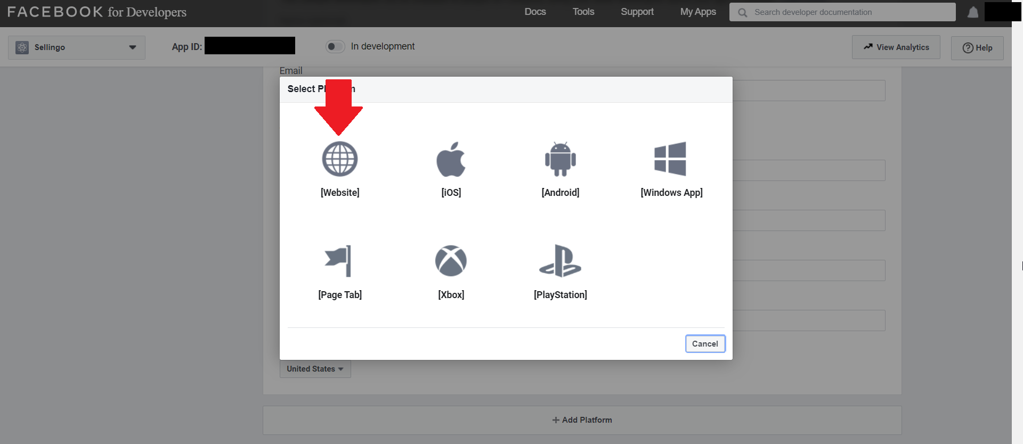Screen dimensions: 1023x444
Task: Open View Analytics
Action: click(896, 47)
